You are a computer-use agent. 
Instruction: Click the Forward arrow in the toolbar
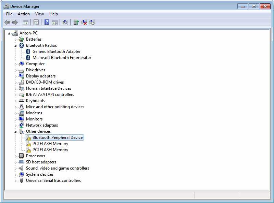[x=15, y=22]
